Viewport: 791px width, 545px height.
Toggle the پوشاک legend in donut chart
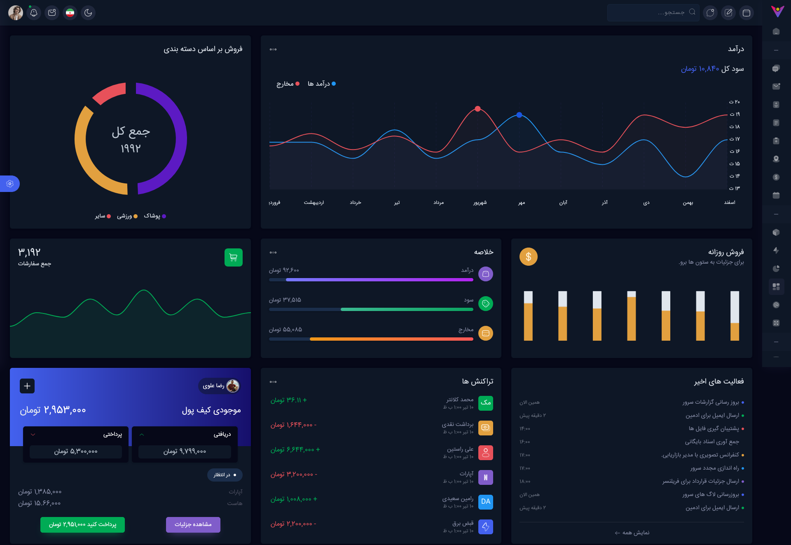[x=155, y=216]
